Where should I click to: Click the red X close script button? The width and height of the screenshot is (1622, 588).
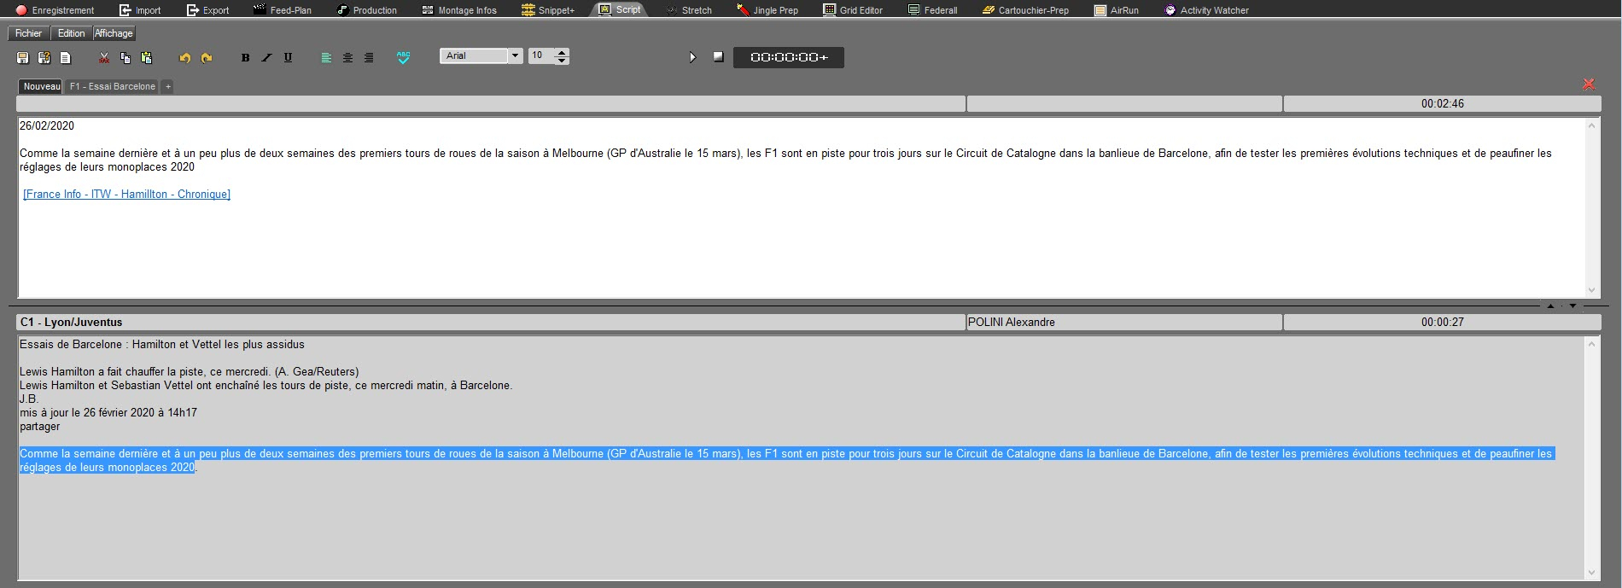[x=1589, y=84]
